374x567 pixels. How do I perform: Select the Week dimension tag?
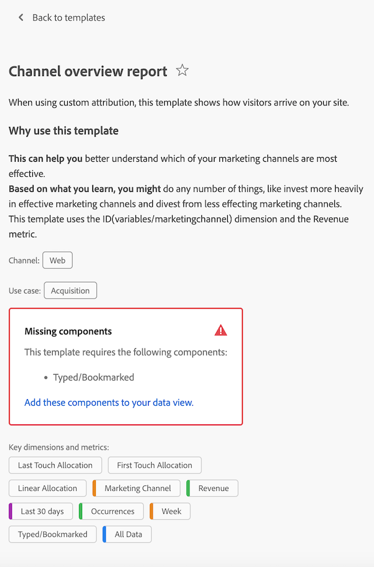click(x=170, y=511)
